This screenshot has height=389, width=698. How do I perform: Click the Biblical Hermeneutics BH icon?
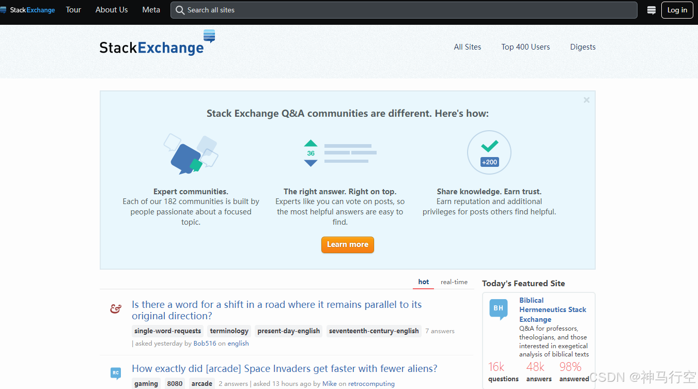499,309
